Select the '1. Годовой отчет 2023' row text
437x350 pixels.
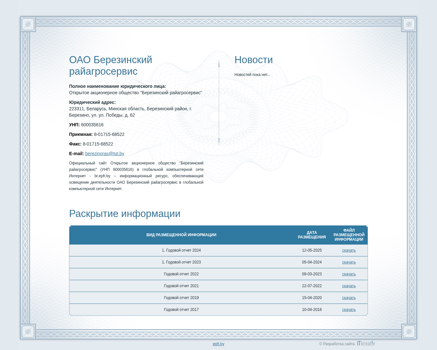coord(181,262)
